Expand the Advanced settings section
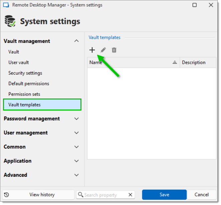The height and width of the screenshot is (205, 221). [x=76, y=175]
